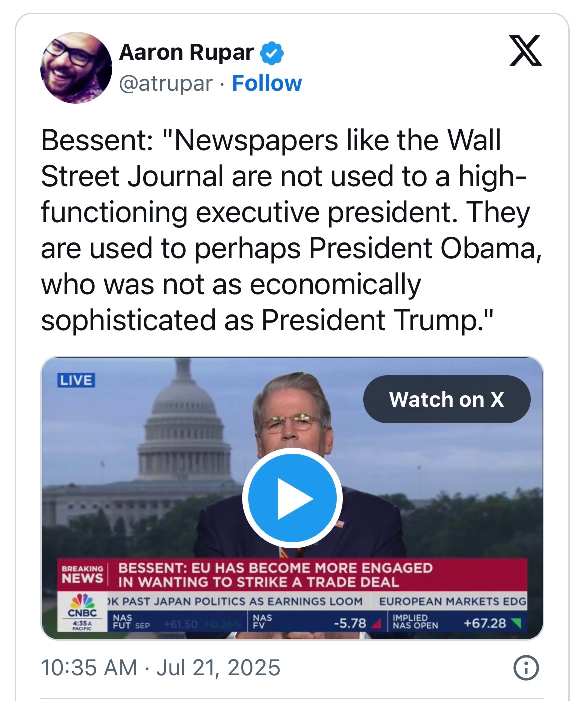Click the IMPLIED NAS OPEN ticker
The height and width of the screenshot is (701, 585).
coord(415,622)
